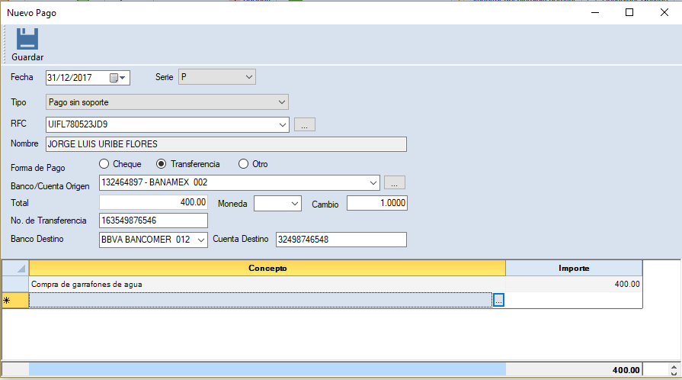Click the Importe column header
Image resolution: width=682 pixels, height=380 pixels.
pyautogui.click(x=573, y=269)
